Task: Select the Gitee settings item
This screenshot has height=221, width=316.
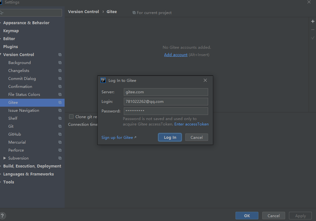Action: [x=32, y=103]
